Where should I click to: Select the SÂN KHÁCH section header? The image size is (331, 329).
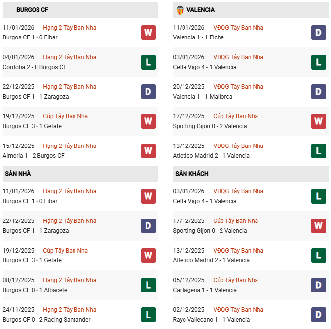pos(191,174)
